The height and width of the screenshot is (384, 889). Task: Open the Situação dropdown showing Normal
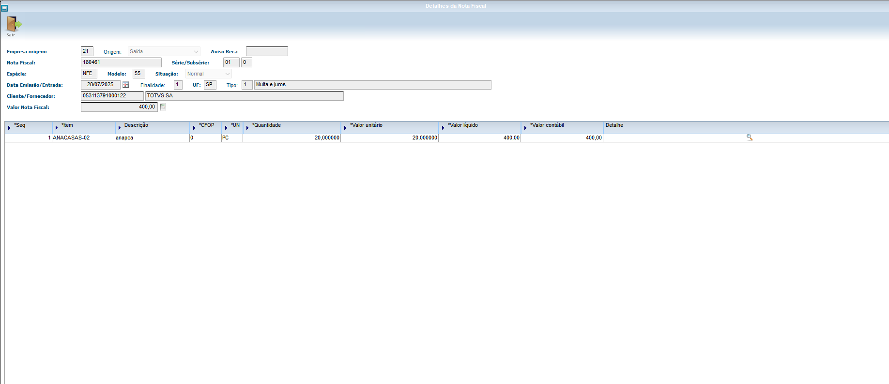pos(209,74)
